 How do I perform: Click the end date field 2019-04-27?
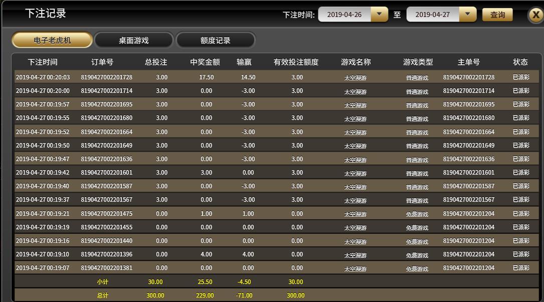pos(433,15)
